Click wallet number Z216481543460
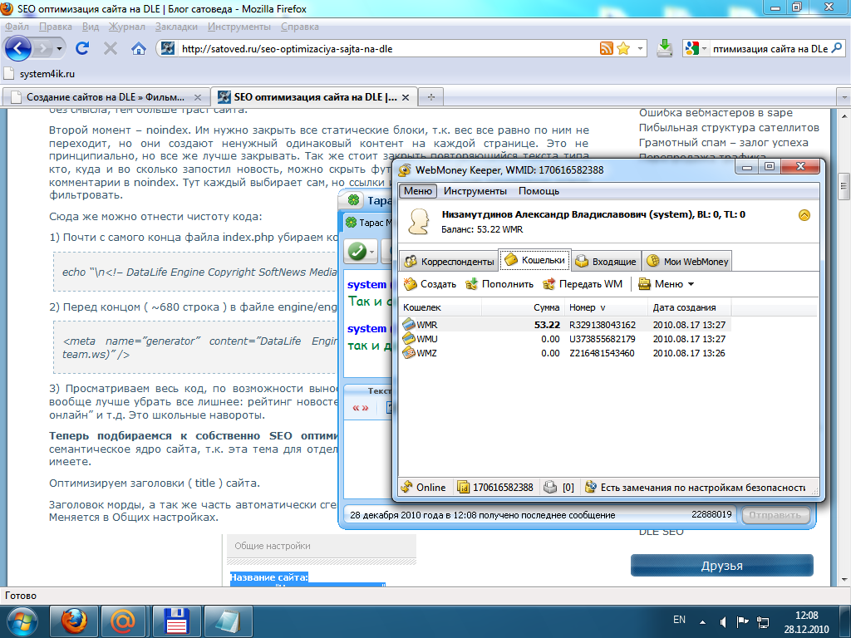Viewport: 851px width, 638px height. [602, 353]
